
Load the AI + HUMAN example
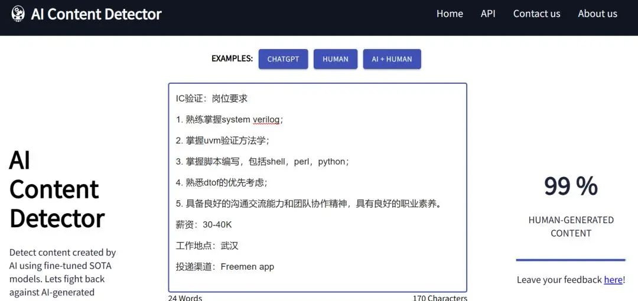click(392, 59)
